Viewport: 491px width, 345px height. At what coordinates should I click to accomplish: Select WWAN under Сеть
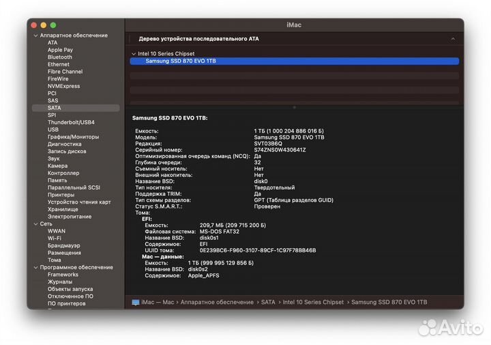57,231
